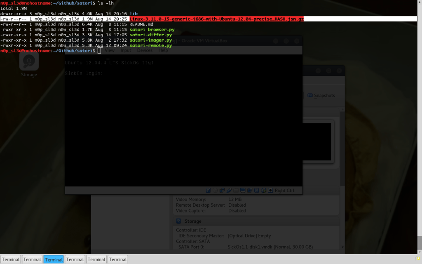The image size is (422, 264).
Task: Open the Snapshots panel
Action: 324,95
